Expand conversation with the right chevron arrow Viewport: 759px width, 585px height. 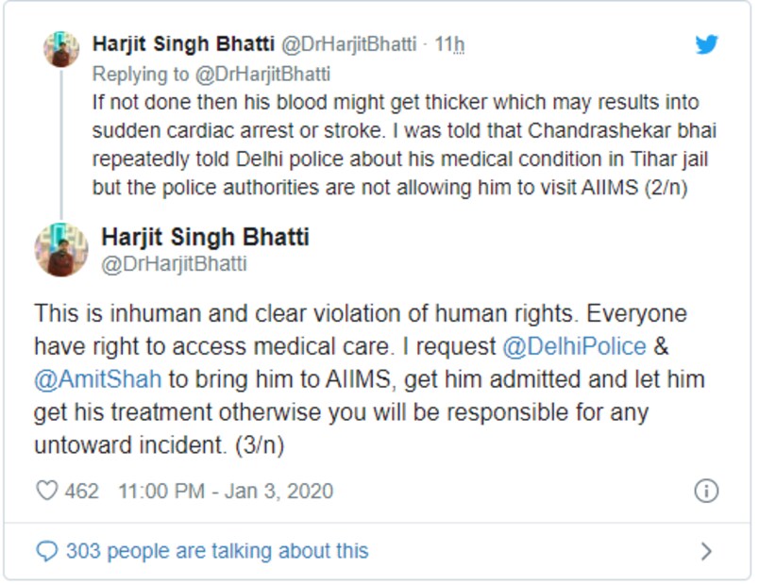705,551
